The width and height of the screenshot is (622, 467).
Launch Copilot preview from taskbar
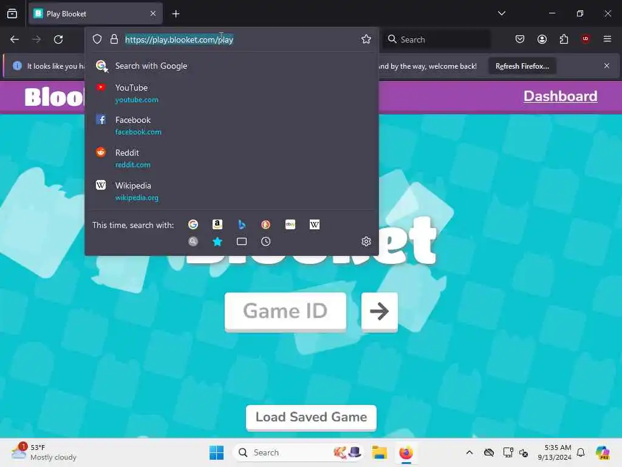[603, 452]
